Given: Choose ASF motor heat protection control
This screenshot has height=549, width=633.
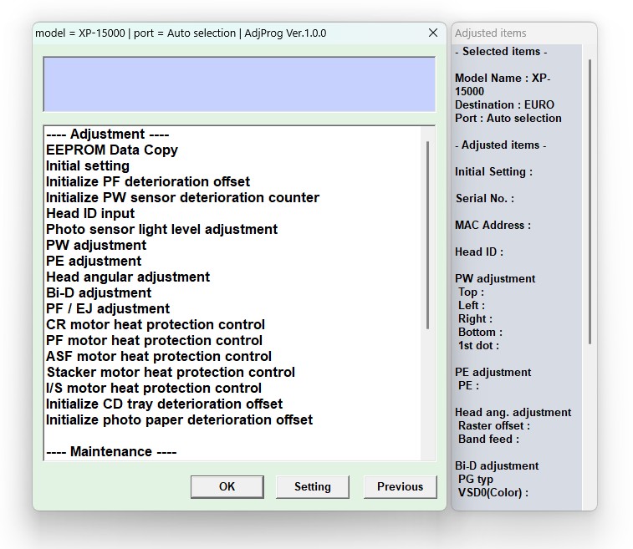Looking at the screenshot, I should pos(158,357).
